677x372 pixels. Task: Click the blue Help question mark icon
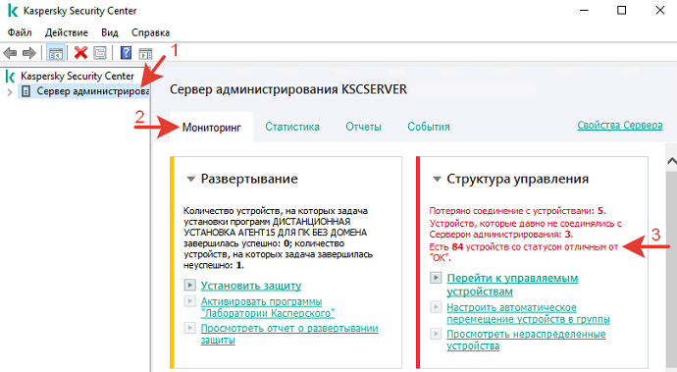pos(126,53)
